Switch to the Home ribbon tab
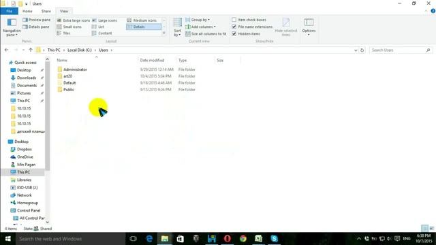The height and width of the screenshot is (245, 436). pyautogui.click(x=27, y=11)
